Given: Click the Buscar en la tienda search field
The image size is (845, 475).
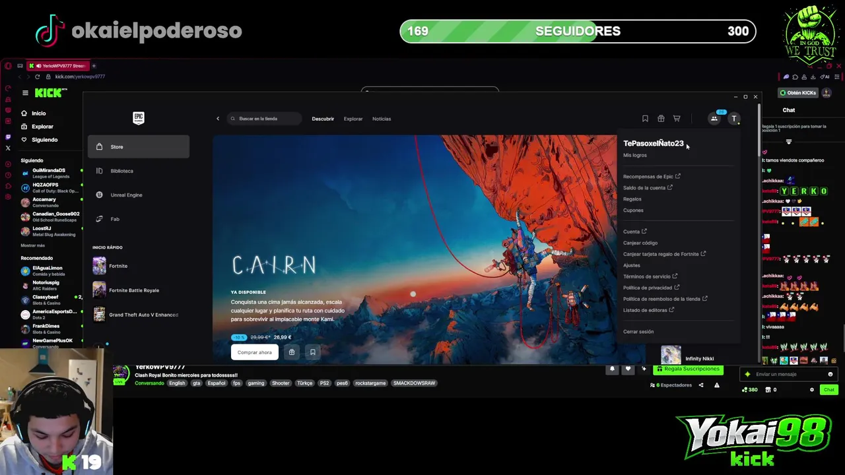Looking at the screenshot, I should [x=264, y=119].
